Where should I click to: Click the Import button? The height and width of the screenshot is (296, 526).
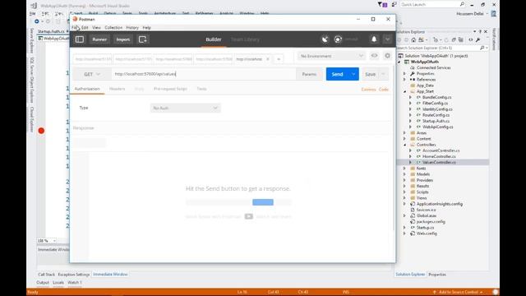(x=122, y=39)
